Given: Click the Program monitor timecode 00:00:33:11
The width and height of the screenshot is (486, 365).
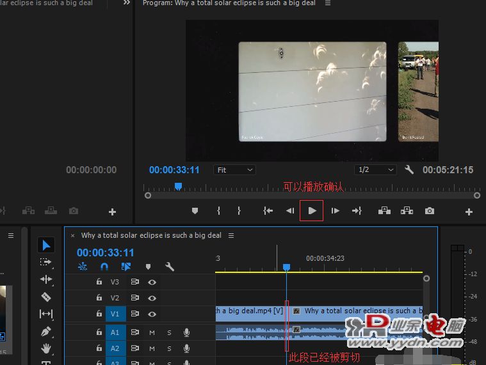Looking at the screenshot, I should (174, 170).
